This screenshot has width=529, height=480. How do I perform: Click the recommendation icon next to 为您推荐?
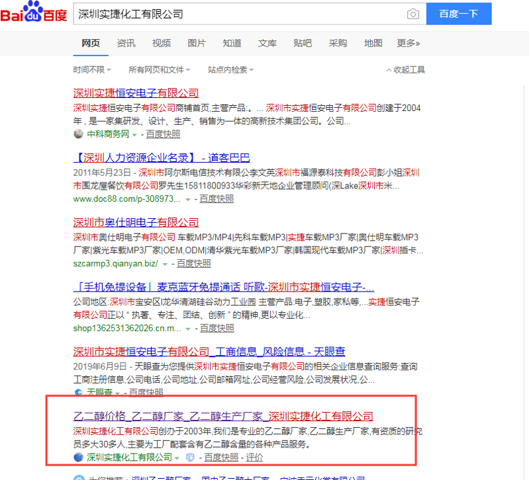(x=79, y=477)
